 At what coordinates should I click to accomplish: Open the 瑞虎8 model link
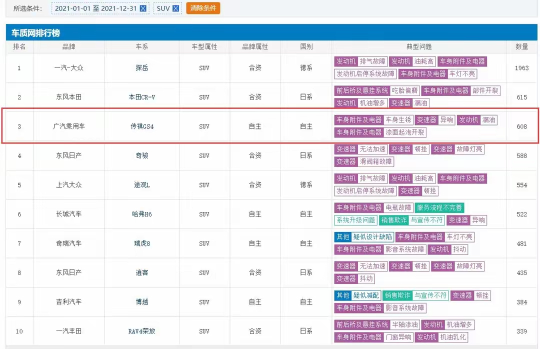pos(142,243)
